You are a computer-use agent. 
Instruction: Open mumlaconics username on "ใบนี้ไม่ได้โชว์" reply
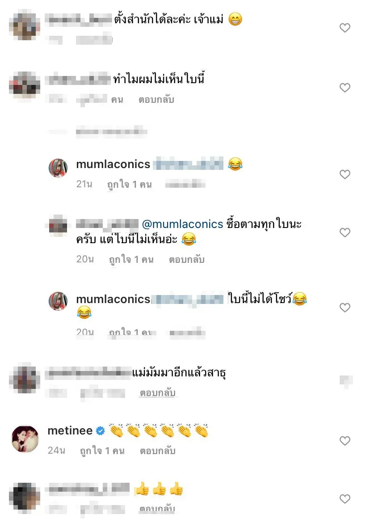click(x=113, y=299)
